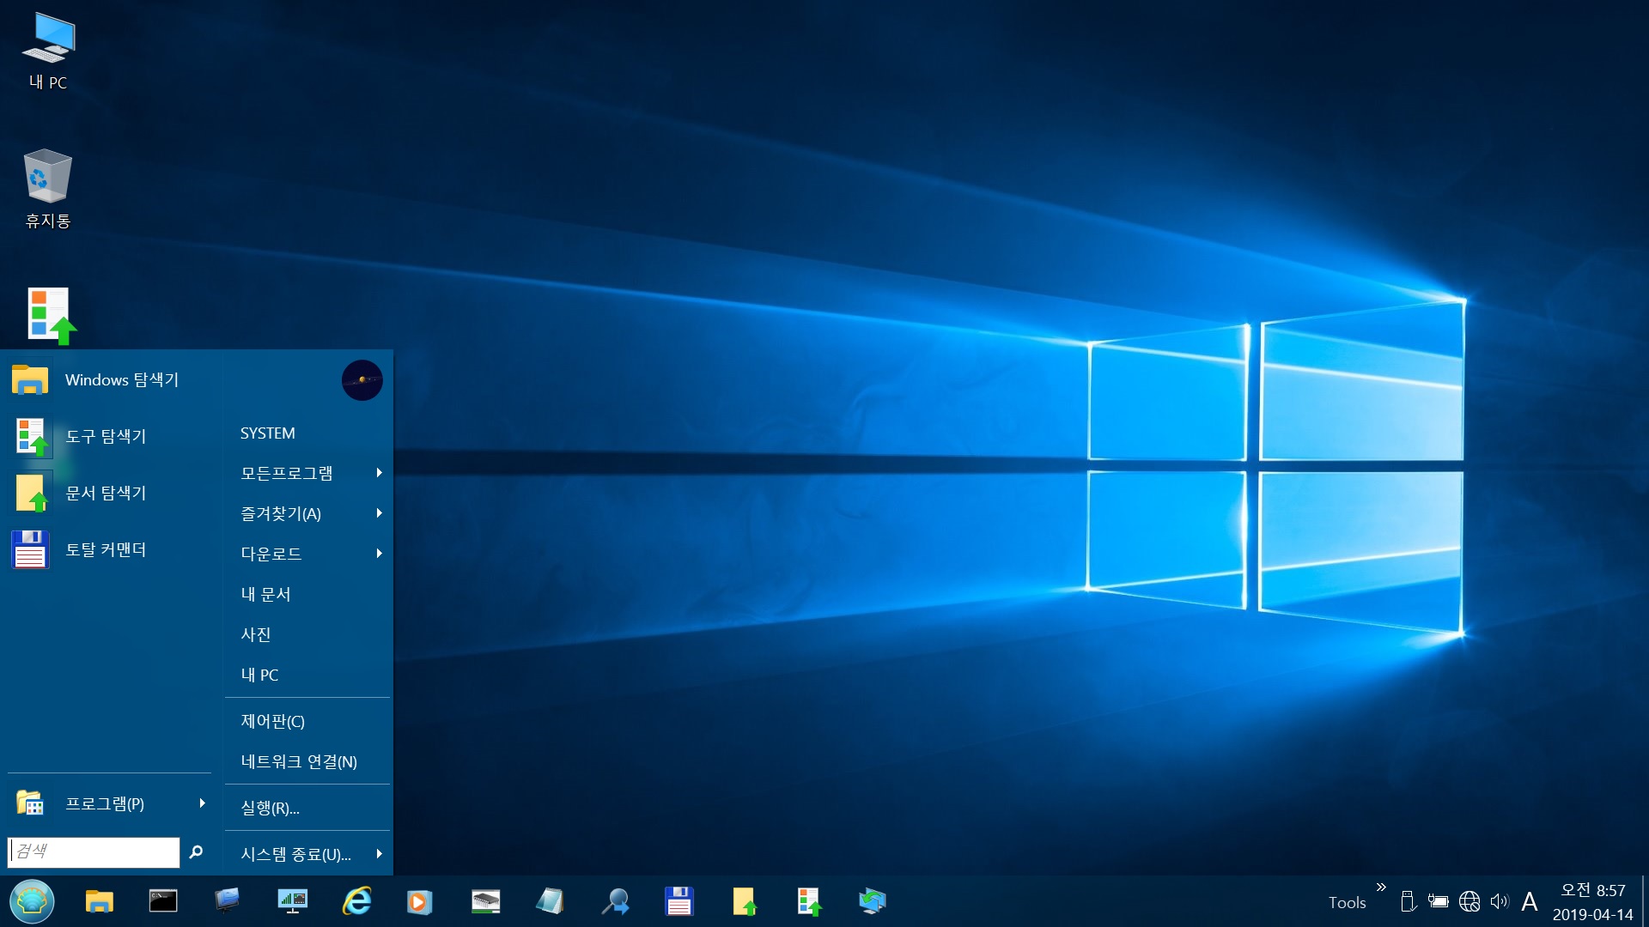Click the search magnifier in the Start menu
This screenshot has width=1649, height=927.
pyautogui.click(x=196, y=851)
